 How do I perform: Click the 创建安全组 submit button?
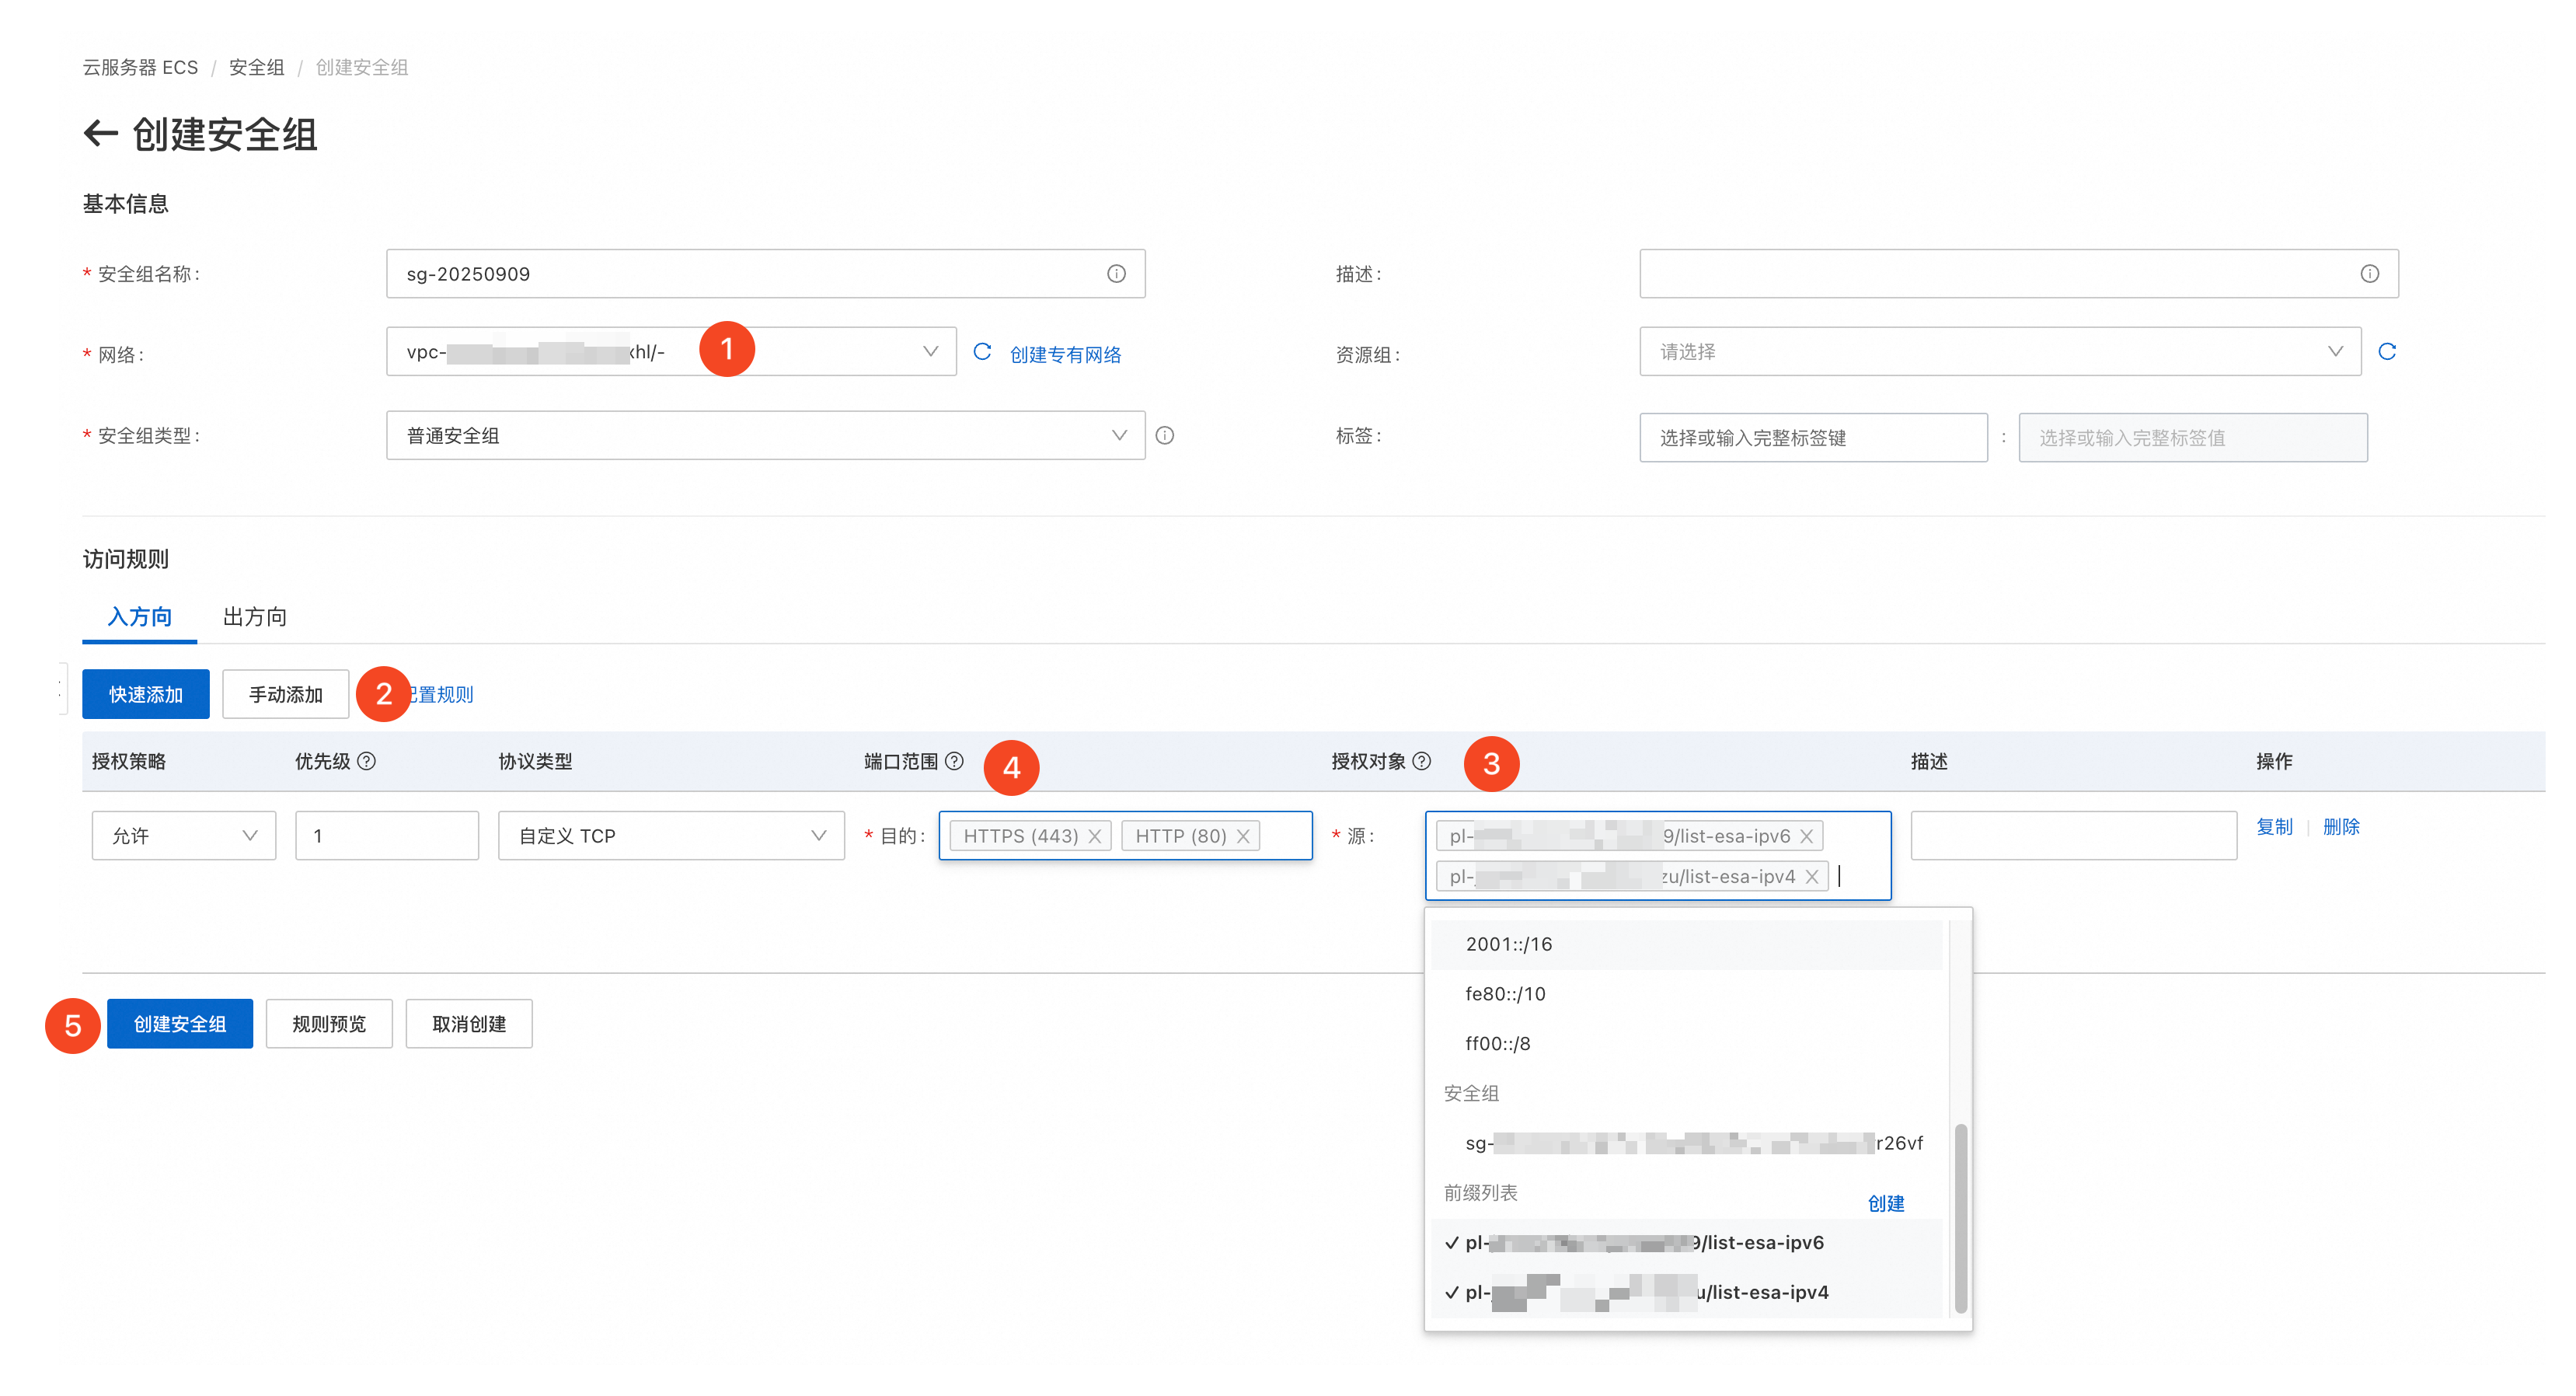tap(180, 1025)
